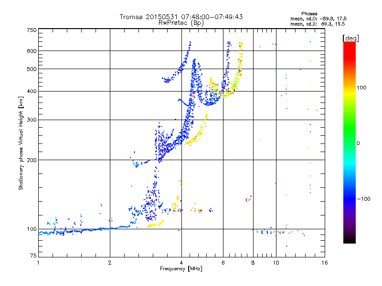Viewport: 382px width, 286px height.
Task: Click the x-axis tick label '10'
Action: click(x=276, y=263)
